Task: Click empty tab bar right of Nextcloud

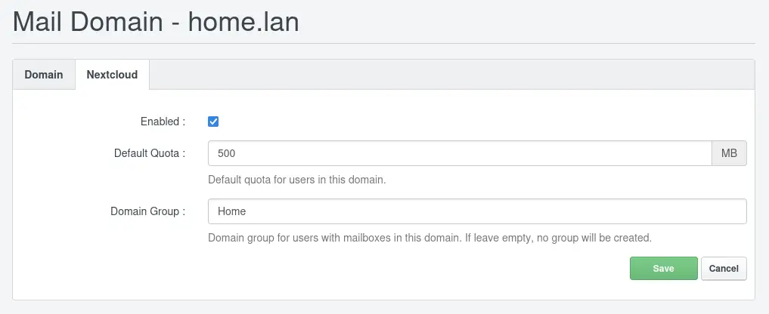Action: coord(451,75)
